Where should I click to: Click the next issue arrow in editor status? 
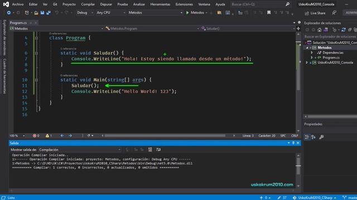coord(70,136)
